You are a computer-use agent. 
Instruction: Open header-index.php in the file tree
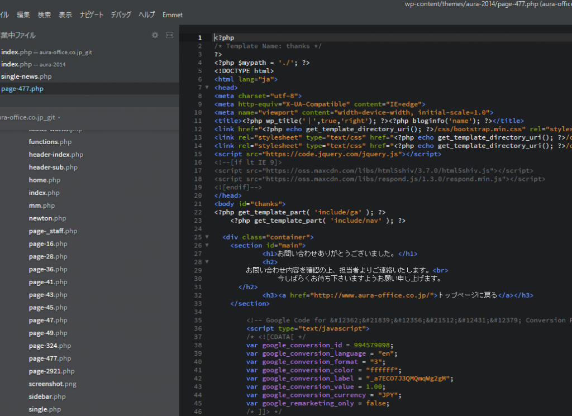click(x=56, y=155)
